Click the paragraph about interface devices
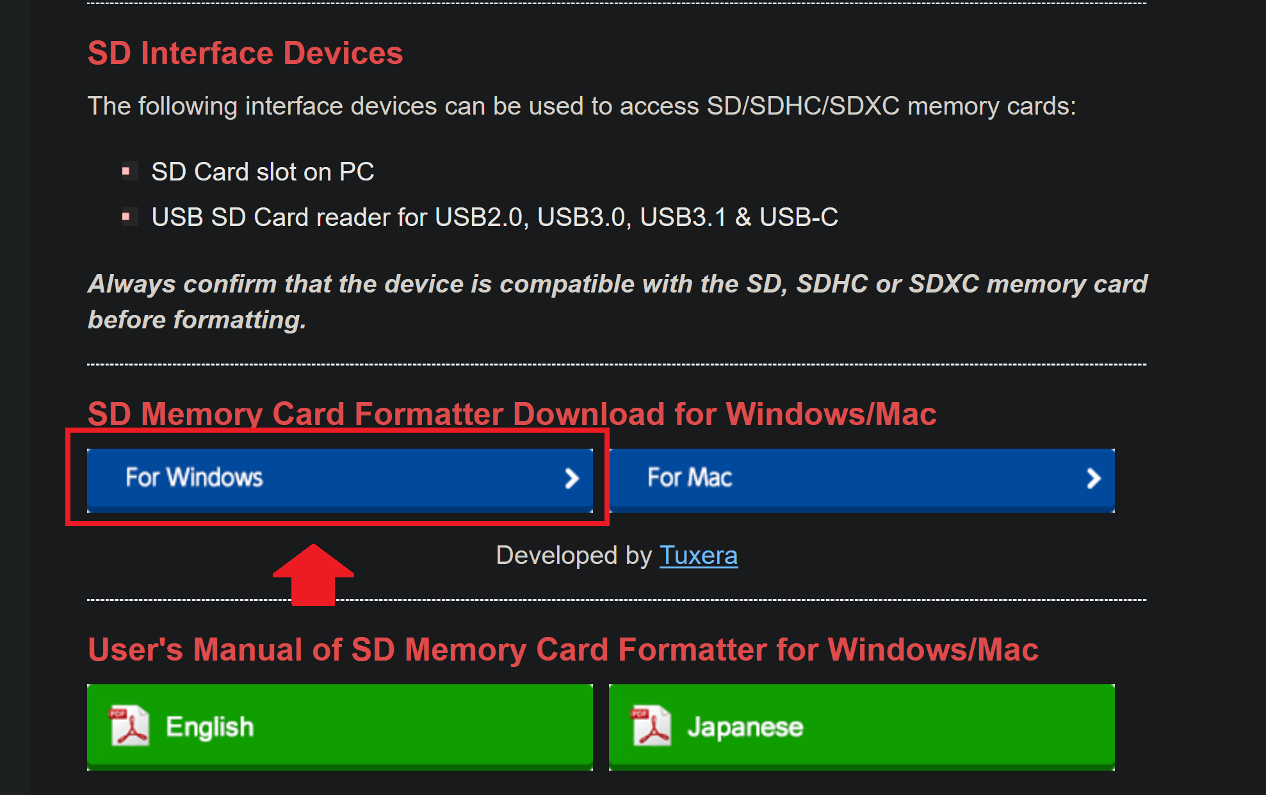This screenshot has height=795, width=1266. (x=581, y=106)
